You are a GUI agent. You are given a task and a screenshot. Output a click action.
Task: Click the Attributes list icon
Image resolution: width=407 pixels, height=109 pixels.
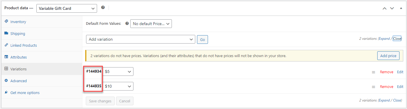click(6, 57)
